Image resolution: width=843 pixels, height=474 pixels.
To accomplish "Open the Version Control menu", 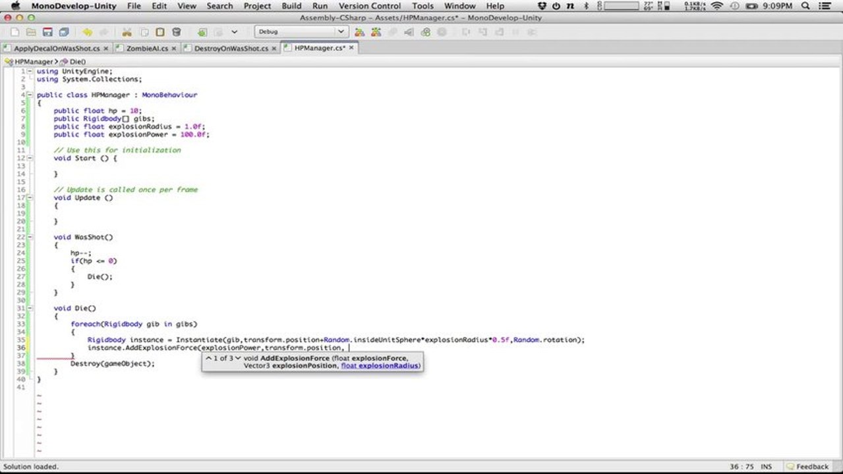I will click(370, 6).
